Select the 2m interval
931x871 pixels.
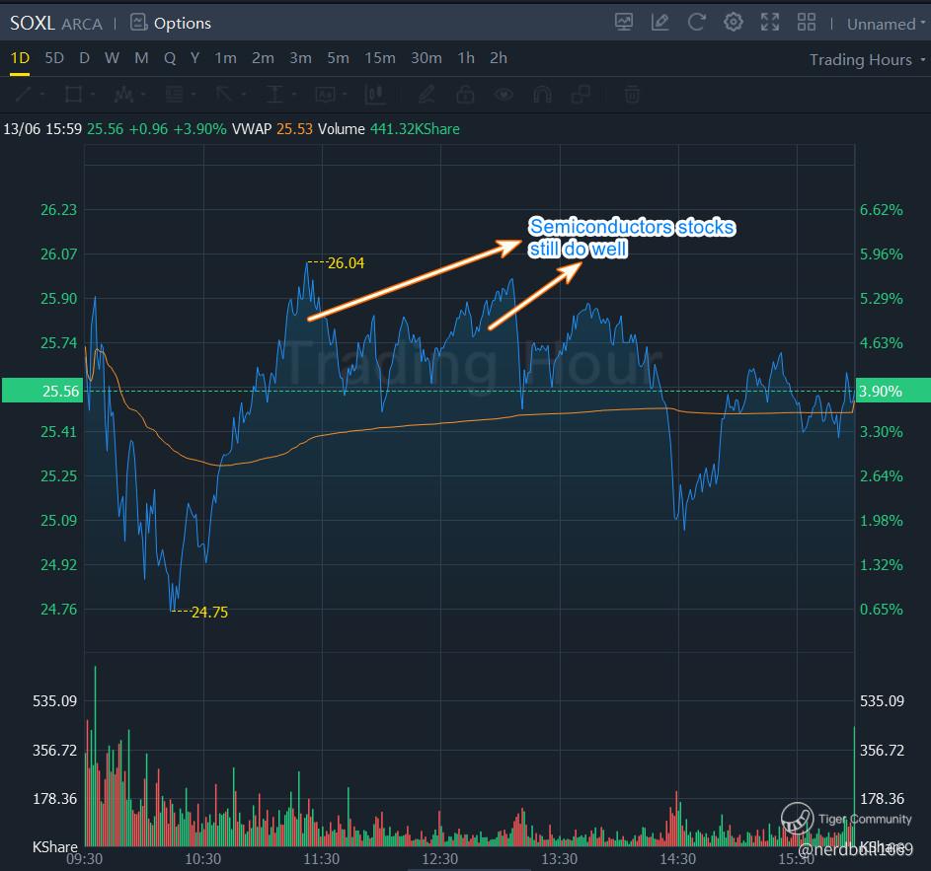[x=263, y=58]
